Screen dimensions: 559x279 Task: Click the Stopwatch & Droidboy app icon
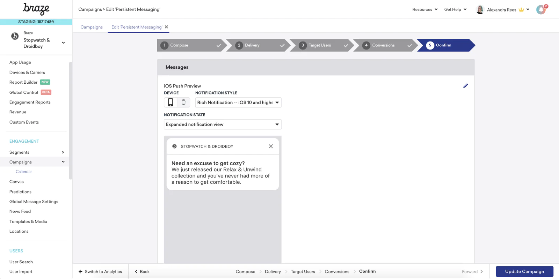pyautogui.click(x=15, y=36)
